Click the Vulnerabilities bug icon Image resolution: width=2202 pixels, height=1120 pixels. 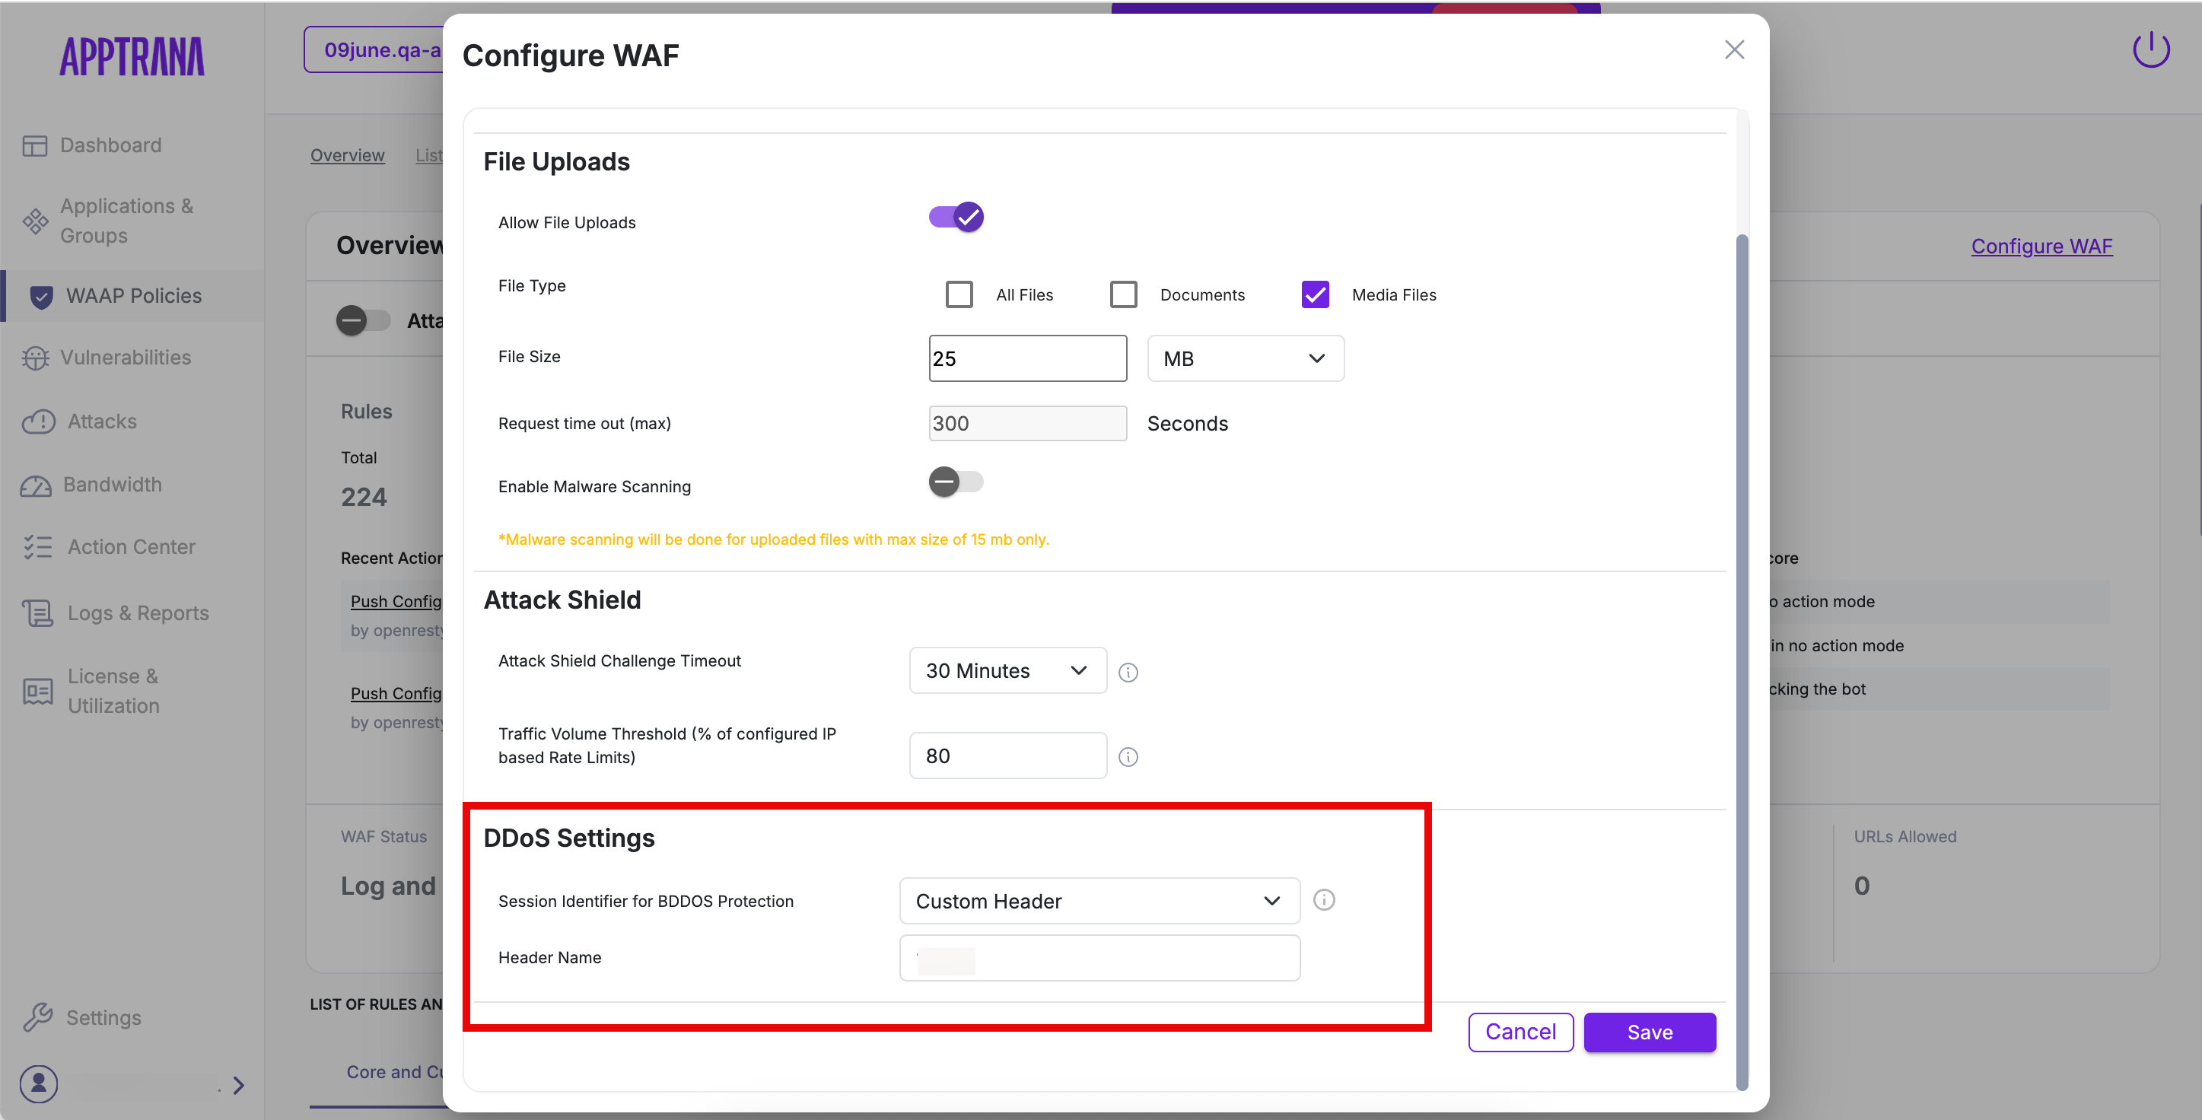click(35, 358)
